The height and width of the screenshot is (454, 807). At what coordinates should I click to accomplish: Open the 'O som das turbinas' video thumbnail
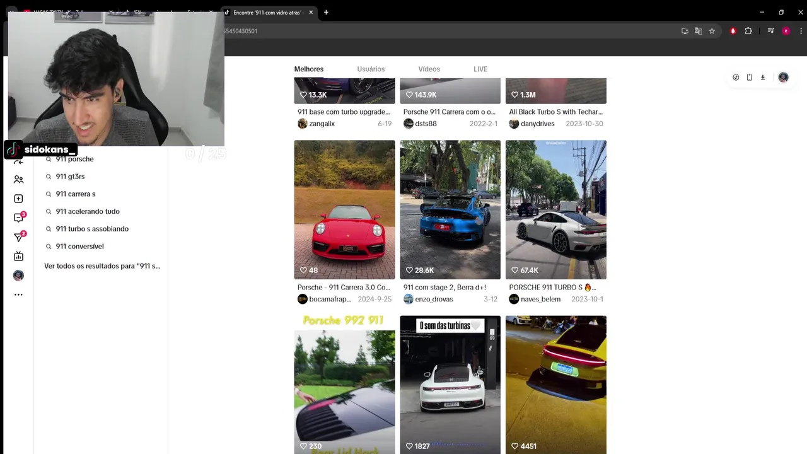pyautogui.click(x=450, y=385)
